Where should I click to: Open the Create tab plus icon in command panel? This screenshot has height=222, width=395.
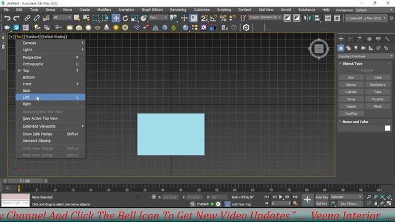click(341, 39)
